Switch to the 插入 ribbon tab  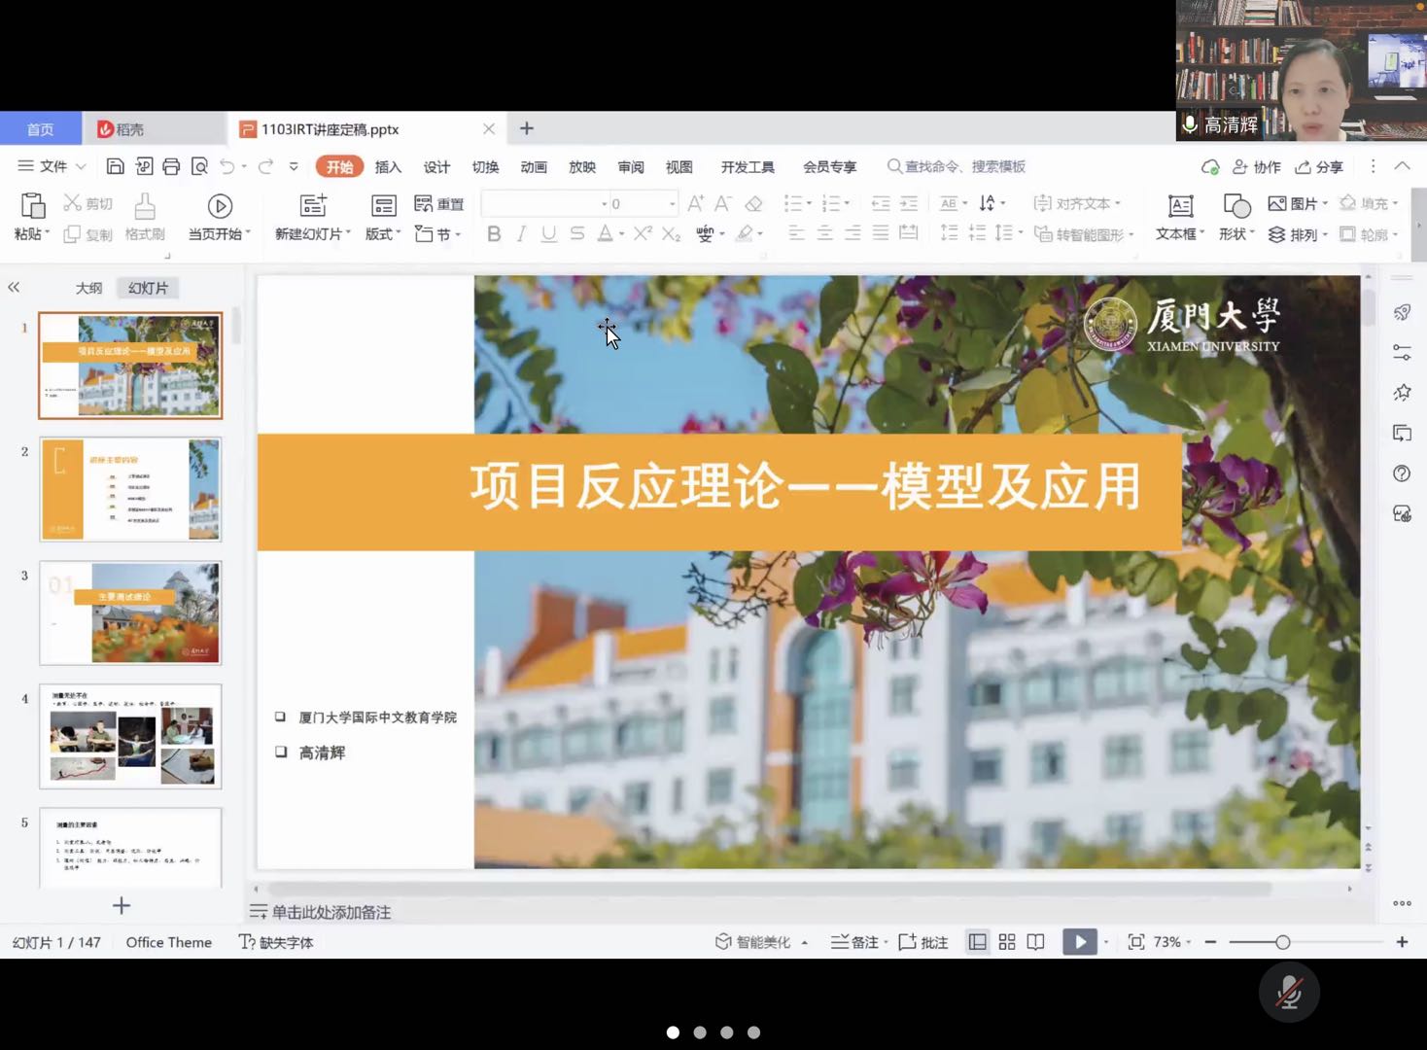pyautogui.click(x=388, y=167)
